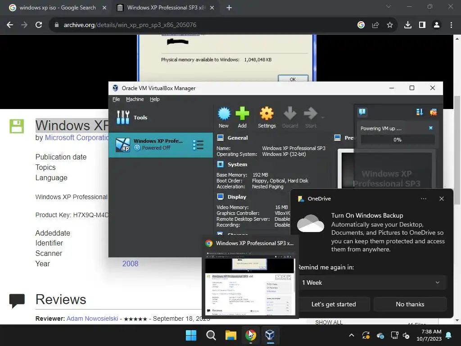Open Machine menu in VirtualBox Manager
461x346 pixels.
[135, 99]
